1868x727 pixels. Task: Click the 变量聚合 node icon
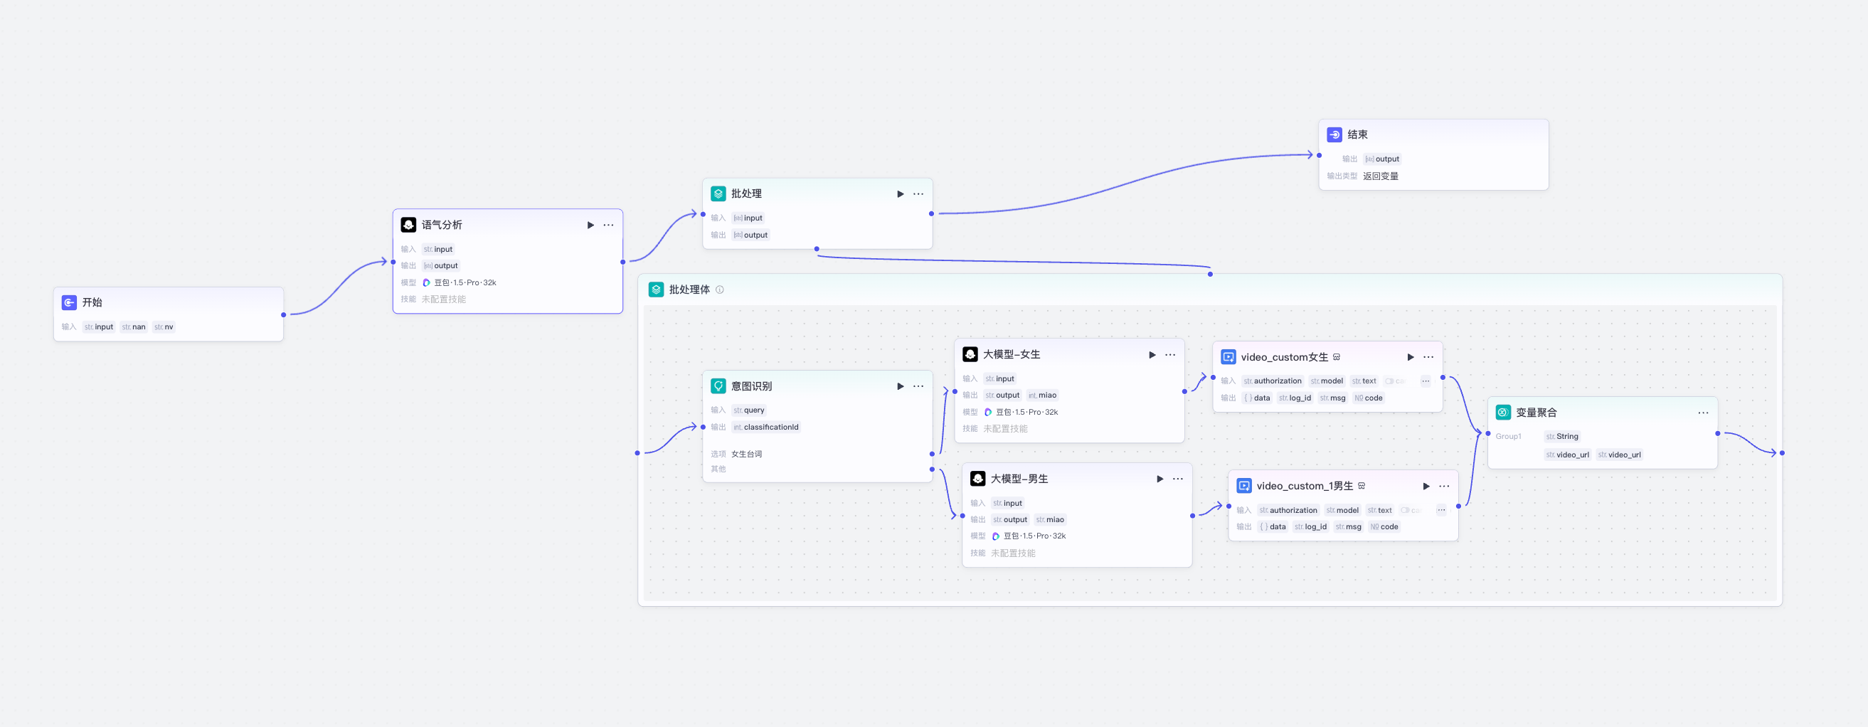[1502, 413]
